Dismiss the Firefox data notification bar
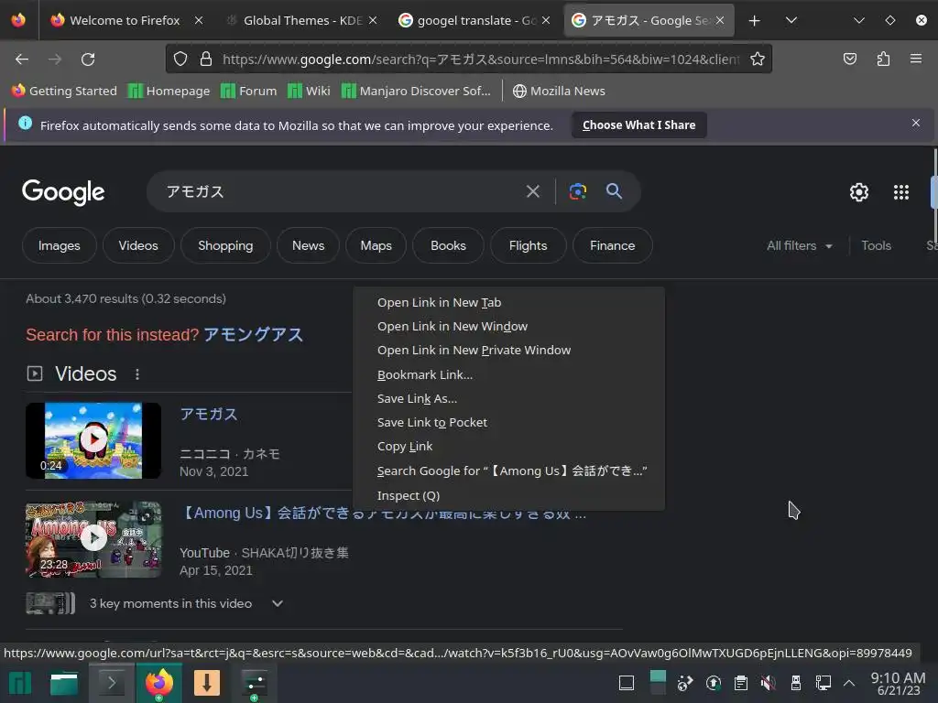938x703 pixels. pyautogui.click(x=915, y=123)
